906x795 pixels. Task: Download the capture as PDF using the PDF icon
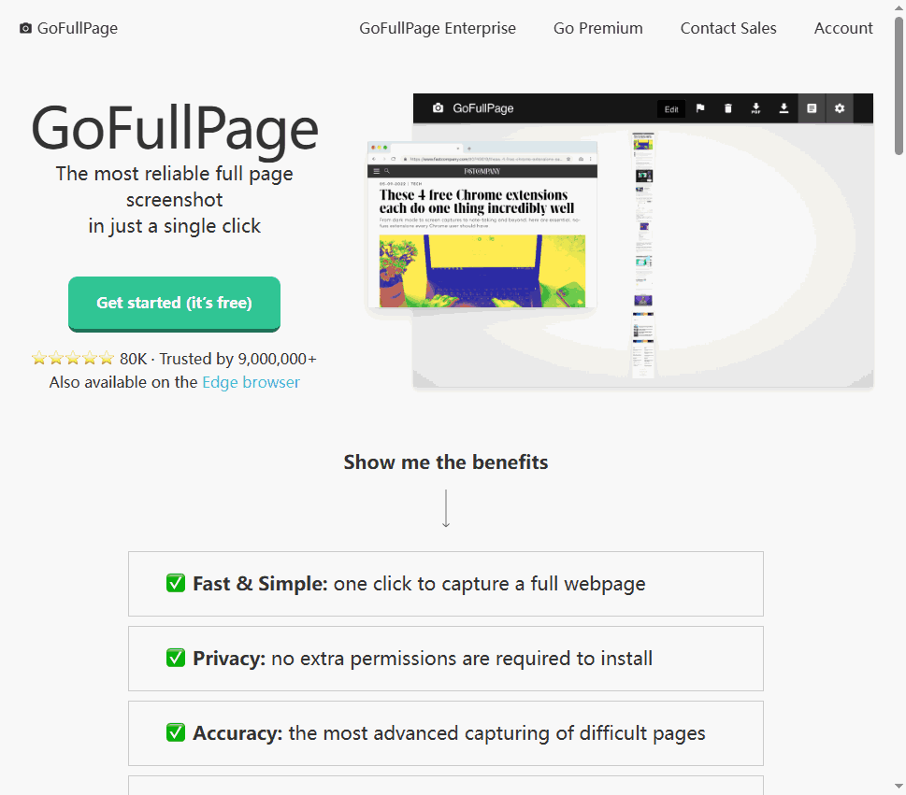756,108
